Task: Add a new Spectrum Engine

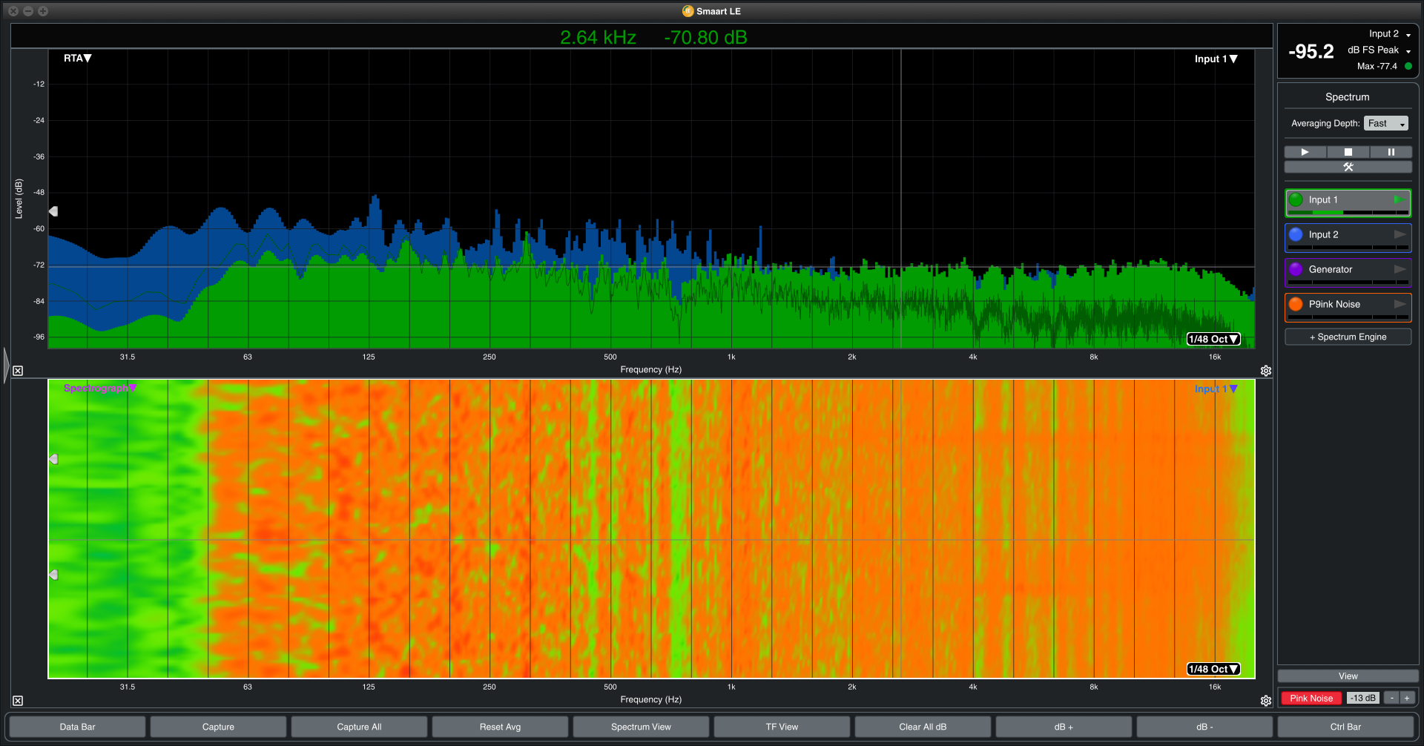Action: click(x=1348, y=337)
